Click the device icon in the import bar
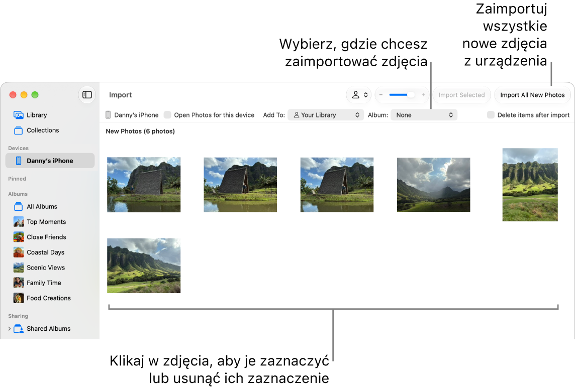 [x=108, y=115]
